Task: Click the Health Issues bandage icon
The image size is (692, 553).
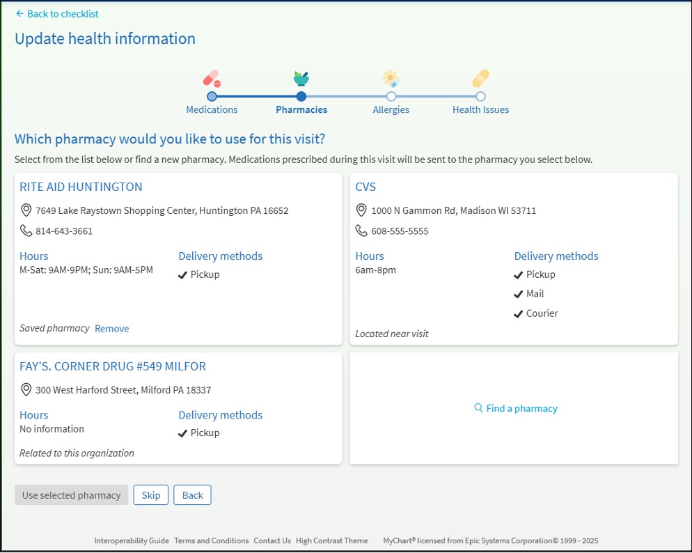Action: (x=480, y=78)
